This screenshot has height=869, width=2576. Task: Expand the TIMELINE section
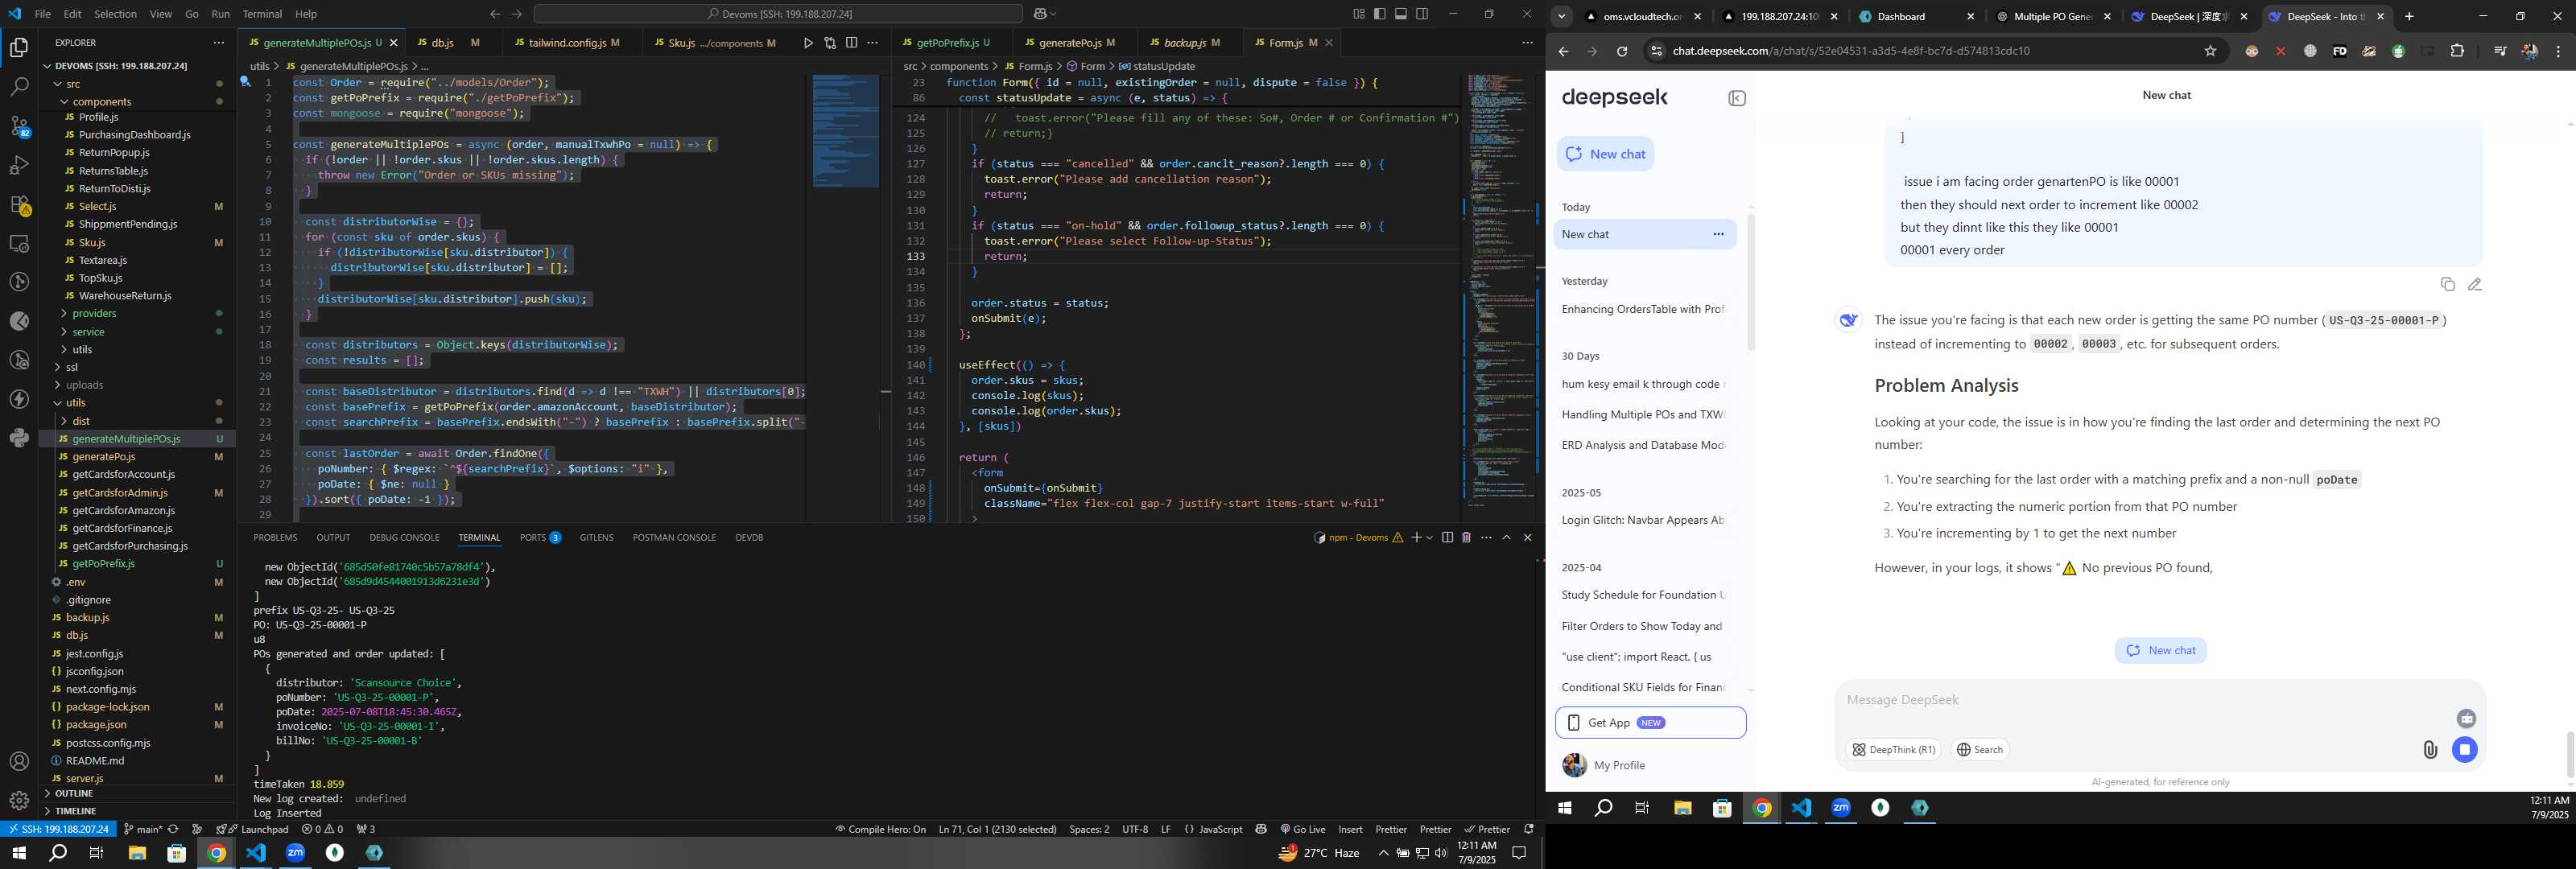pos(76,811)
